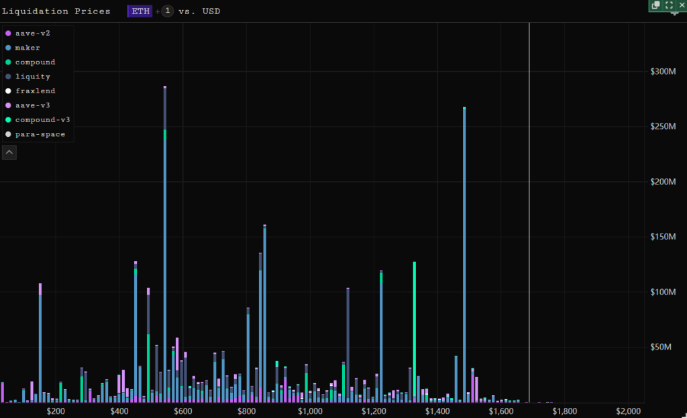Toggle aave-v3 legend entry

pos(32,105)
